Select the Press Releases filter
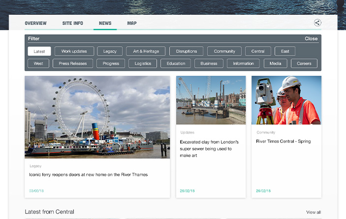The height and width of the screenshot is (219, 346). click(73, 63)
